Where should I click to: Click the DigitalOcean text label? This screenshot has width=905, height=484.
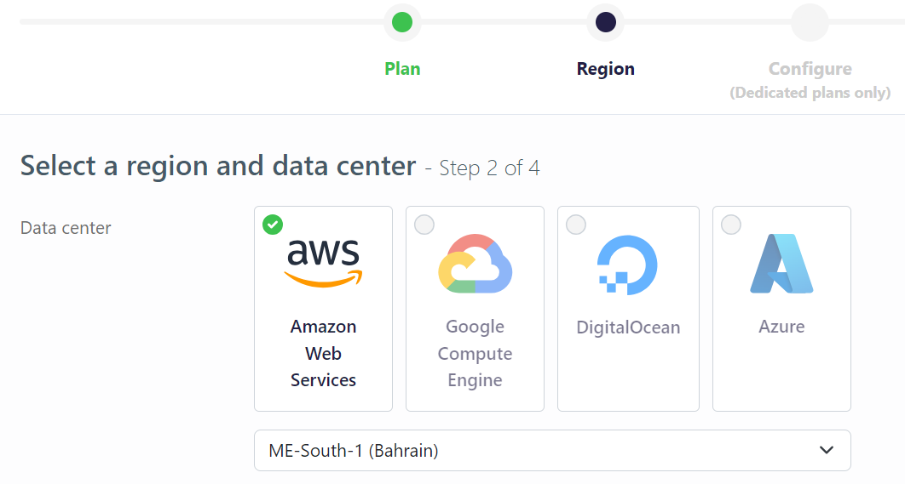click(628, 327)
